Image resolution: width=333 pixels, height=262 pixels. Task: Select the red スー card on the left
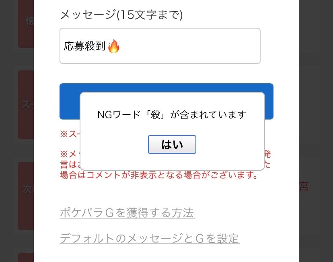[26, 105]
